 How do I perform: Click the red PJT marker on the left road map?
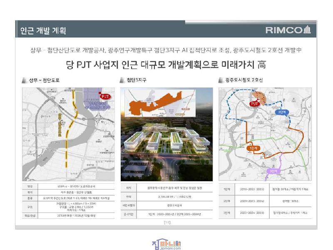(x=105, y=96)
